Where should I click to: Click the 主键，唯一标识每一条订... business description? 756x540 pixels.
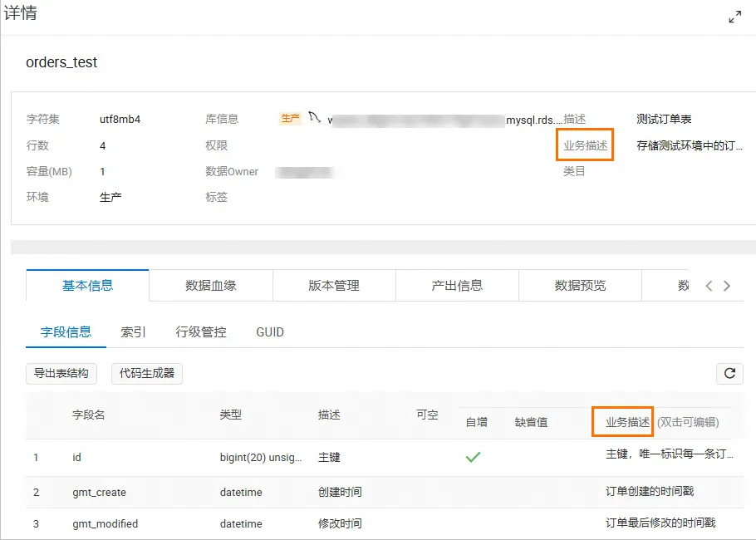[x=670, y=454]
